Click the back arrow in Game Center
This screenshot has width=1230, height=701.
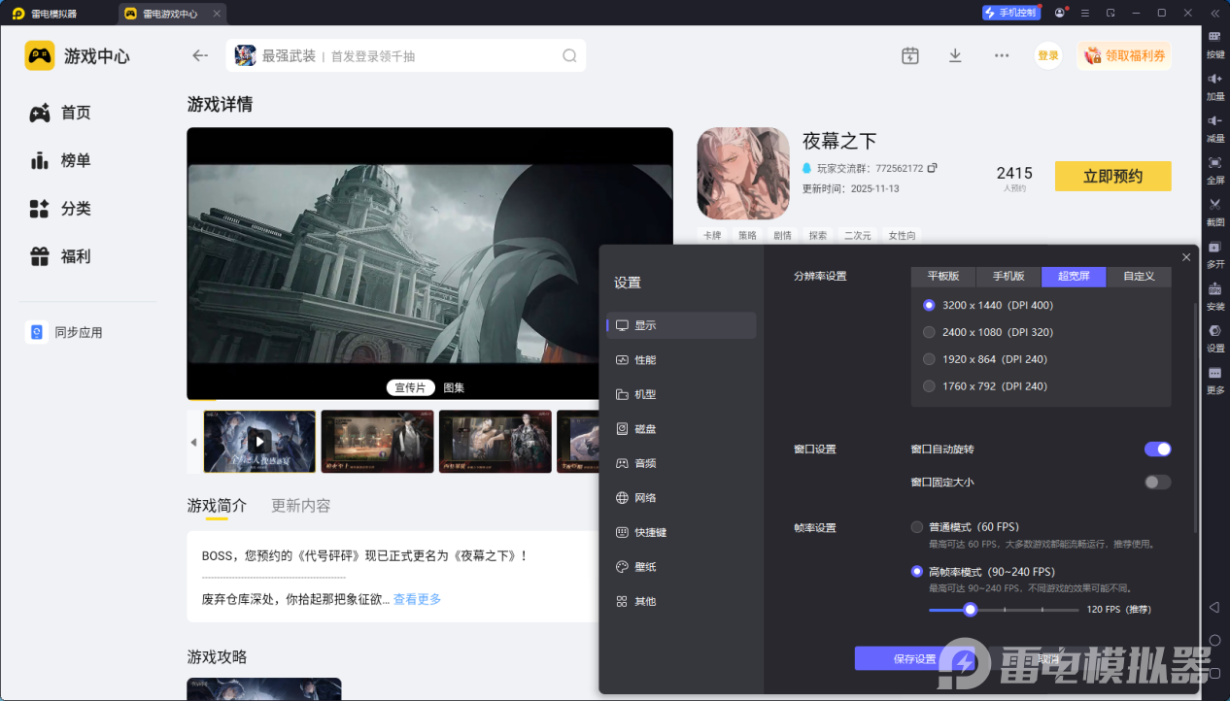200,56
